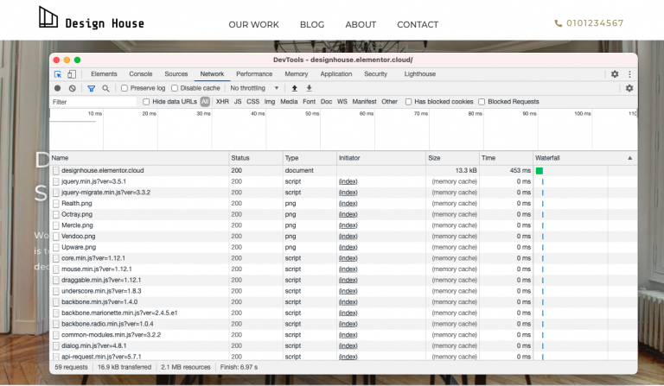This screenshot has width=664, height=386.
Task: Open DevTools settings gear
Action: [615, 74]
